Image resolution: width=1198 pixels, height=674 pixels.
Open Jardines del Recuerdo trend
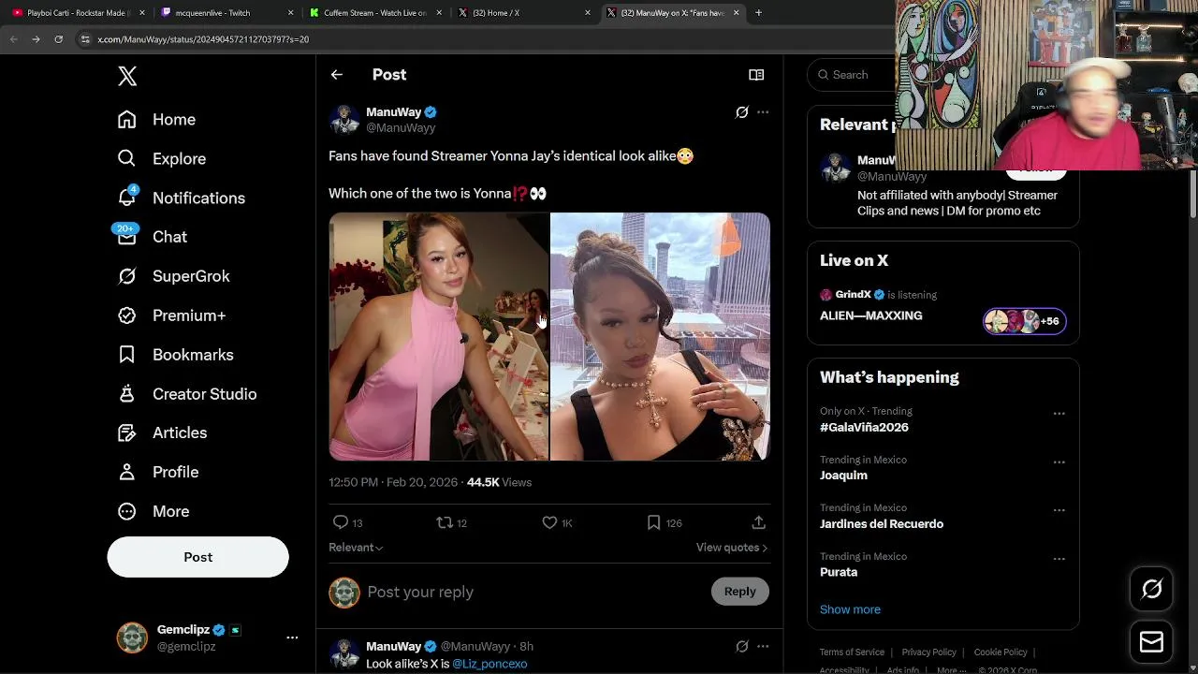tap(882, 524)
